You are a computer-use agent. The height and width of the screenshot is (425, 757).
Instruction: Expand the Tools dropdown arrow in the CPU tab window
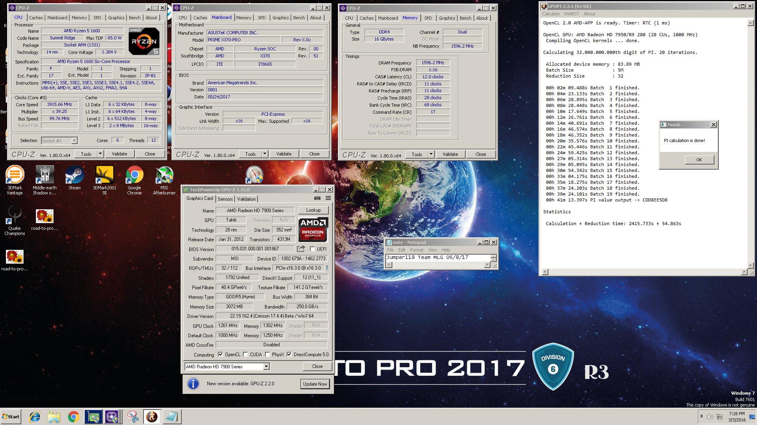100,154
